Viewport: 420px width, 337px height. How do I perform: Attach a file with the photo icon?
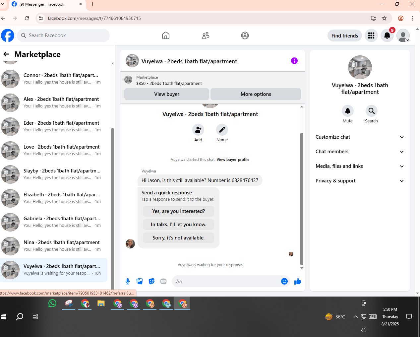point(140,281)
